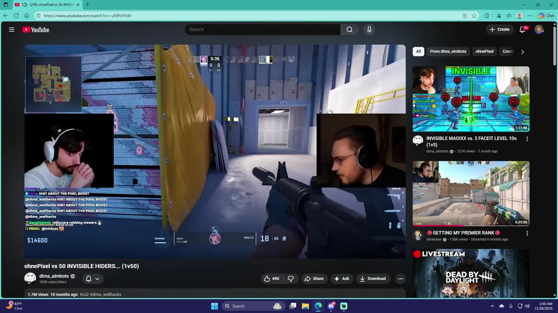Click the #cs2 hashtag in description

click(84, 294)
